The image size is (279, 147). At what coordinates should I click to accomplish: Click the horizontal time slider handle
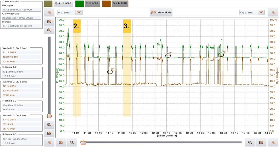pos(83,142)
